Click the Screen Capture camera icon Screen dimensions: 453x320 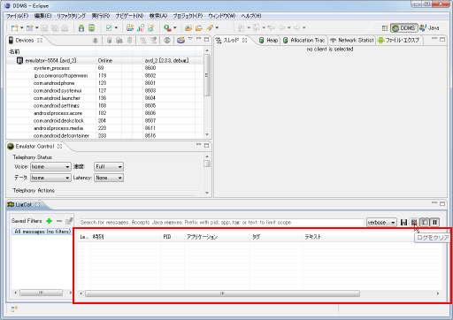[x=180, y=41]
